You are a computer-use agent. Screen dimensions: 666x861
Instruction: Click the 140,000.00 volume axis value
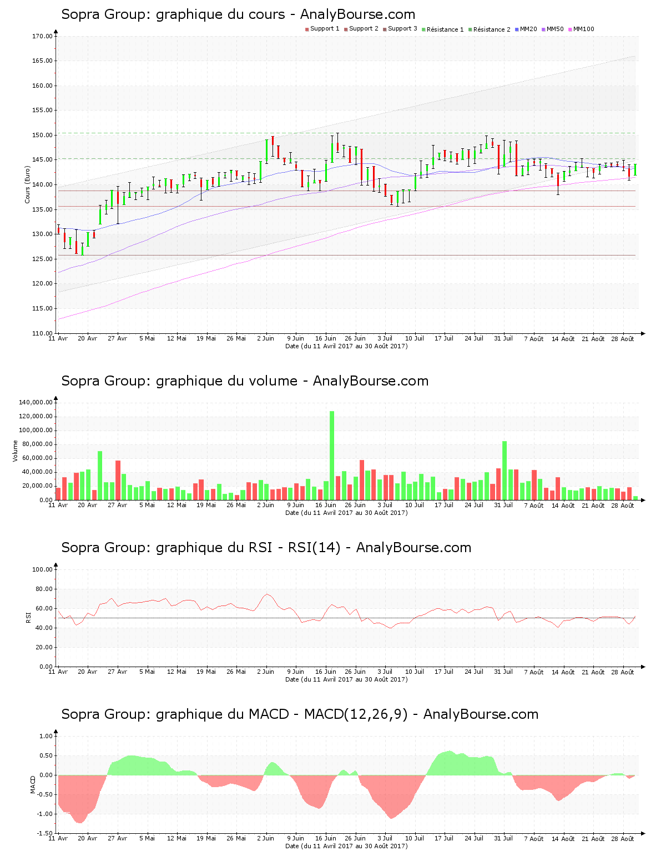(x=36, y=402)
